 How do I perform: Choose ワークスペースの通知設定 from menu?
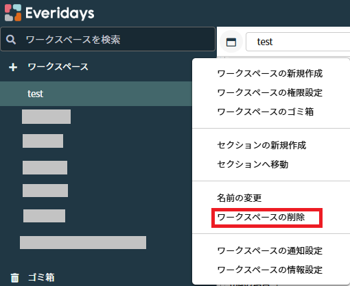(270, 250)
